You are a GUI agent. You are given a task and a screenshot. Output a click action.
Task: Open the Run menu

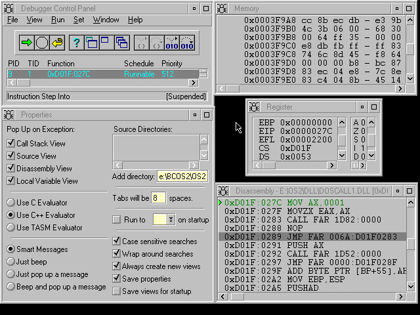58,20
